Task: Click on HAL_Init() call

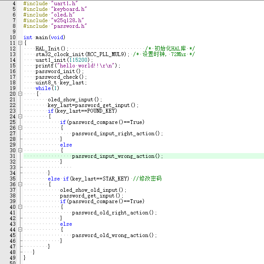Action: pos(52,49)
